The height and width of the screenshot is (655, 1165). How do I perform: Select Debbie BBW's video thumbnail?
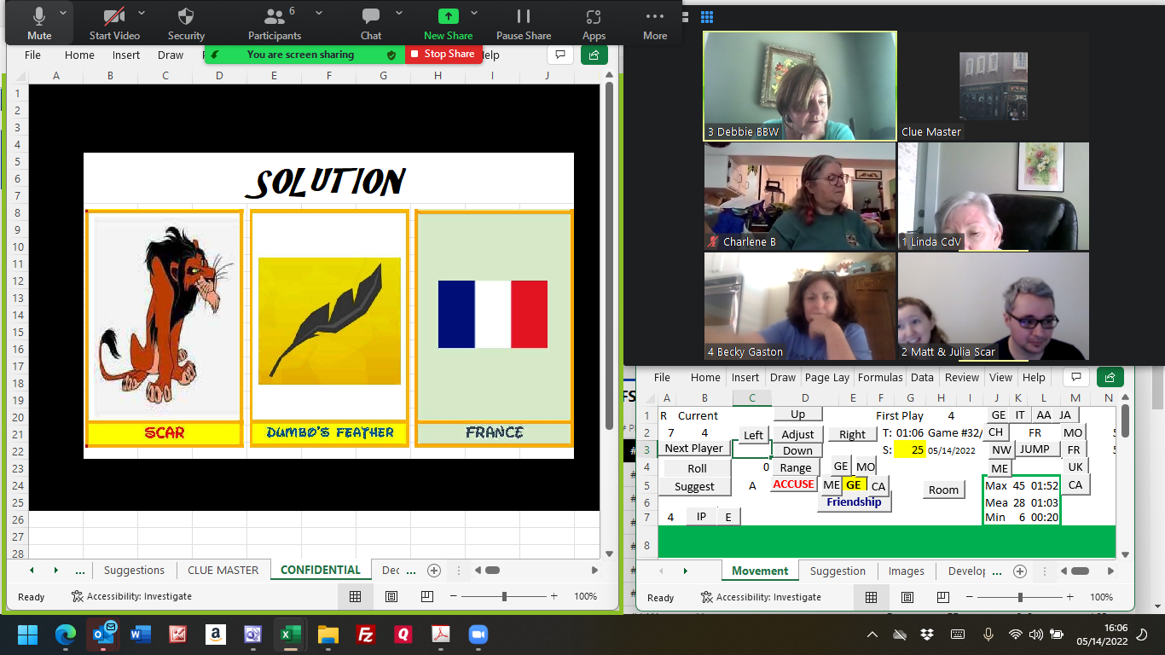tap(800, 86)
